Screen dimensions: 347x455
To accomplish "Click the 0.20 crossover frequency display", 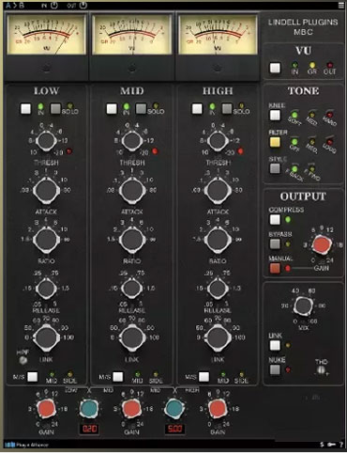I will [x=89, y=429].
